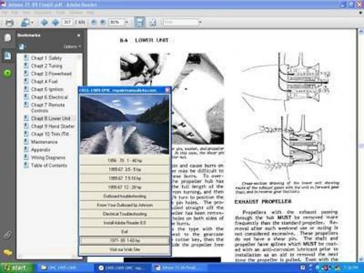Select the fit-page view icon
Viewport: 364px width, 273px height.
[x=153, y=23]
